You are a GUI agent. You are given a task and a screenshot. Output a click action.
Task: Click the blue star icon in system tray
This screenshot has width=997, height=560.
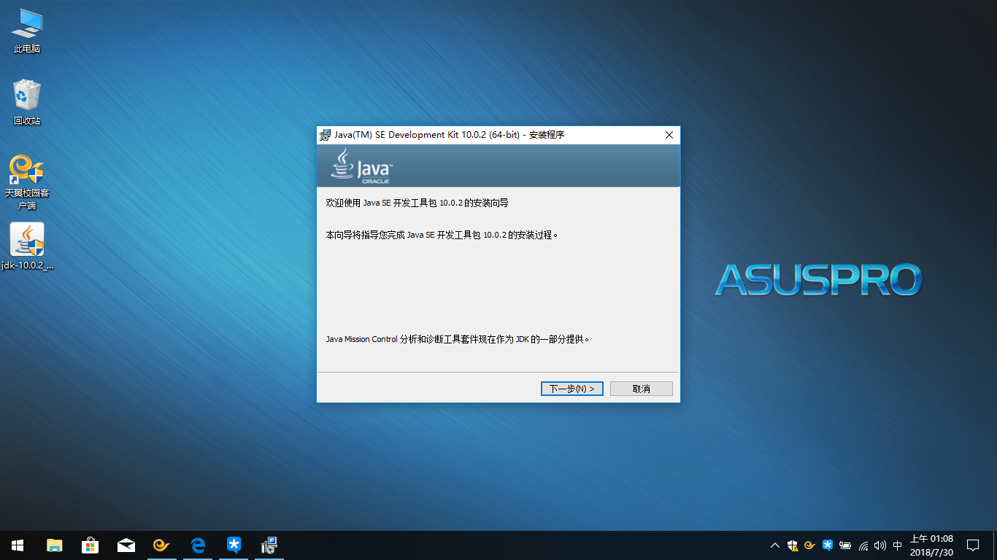pyautogui.click(x=828, y=545)
